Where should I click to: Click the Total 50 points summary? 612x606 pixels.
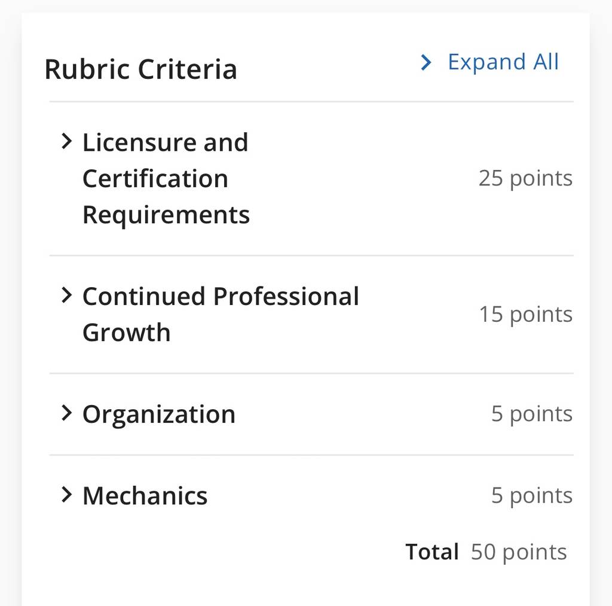click(486, 553)
